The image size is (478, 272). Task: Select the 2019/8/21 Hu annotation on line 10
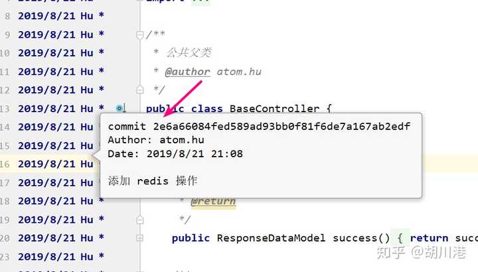[61, 53]
